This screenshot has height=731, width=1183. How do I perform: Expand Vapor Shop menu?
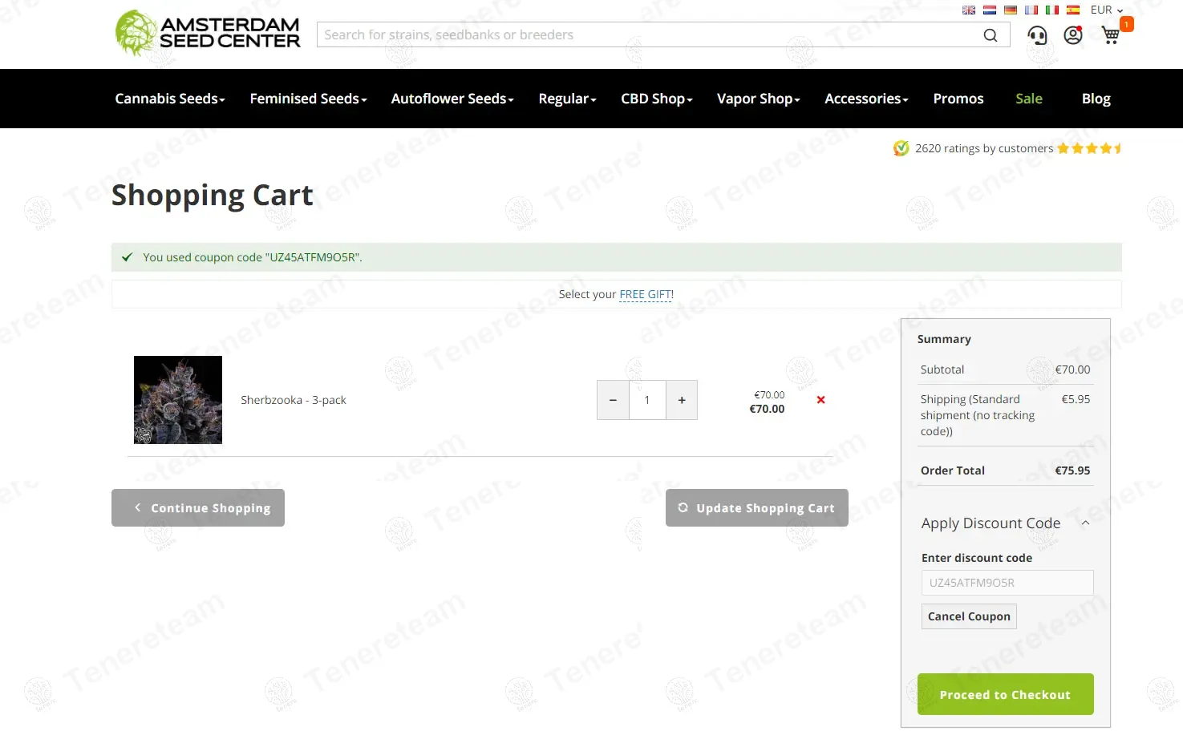759,99
